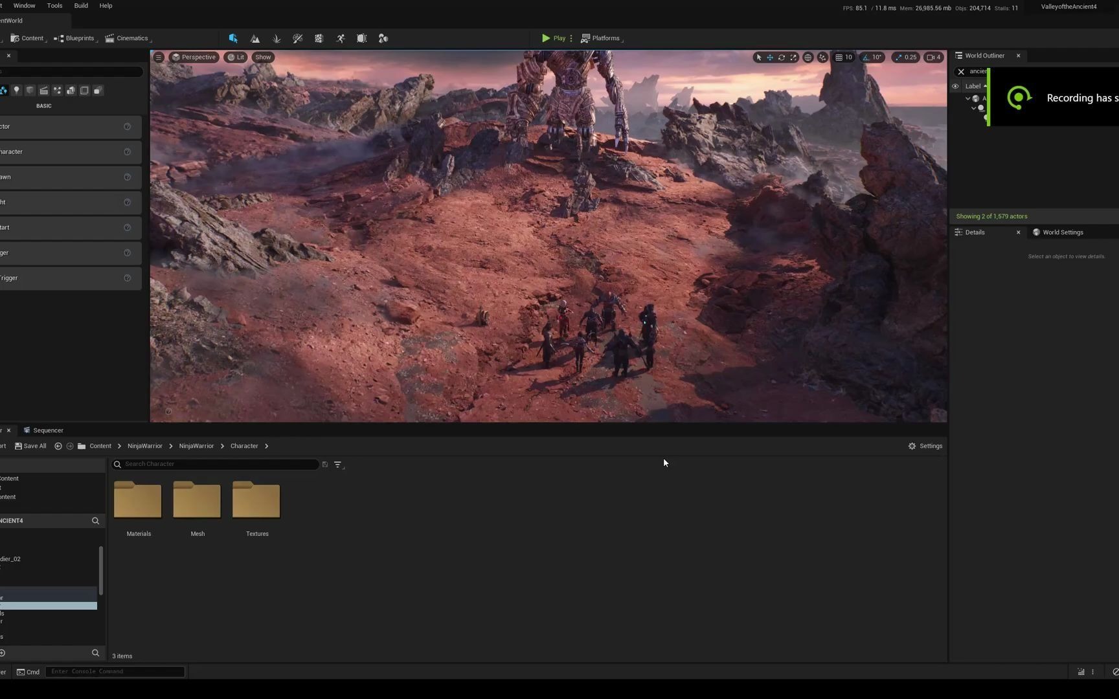Viewport: 1119px width, 699px height.
Task: Click the filter icon in the Content Browser
Action: [337, 464]
